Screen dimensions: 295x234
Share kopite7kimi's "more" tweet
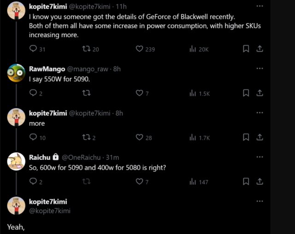(x=260, y=137)
